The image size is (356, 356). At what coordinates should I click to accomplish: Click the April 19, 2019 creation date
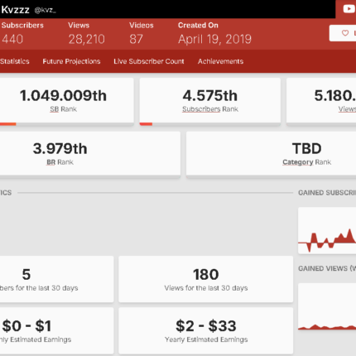tap(214, 39)
